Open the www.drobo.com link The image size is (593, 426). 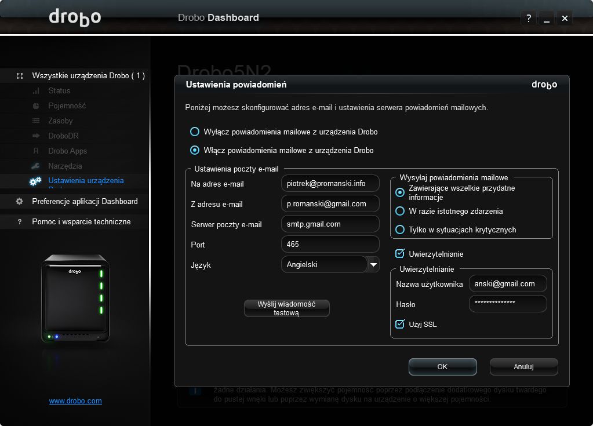coord(75,400)
